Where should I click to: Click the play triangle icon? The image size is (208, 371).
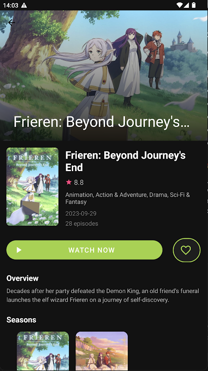[x=19, y=250]
